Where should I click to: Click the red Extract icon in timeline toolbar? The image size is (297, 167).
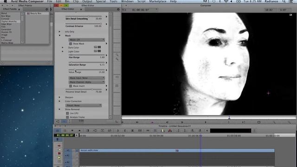tap(170, 131)
